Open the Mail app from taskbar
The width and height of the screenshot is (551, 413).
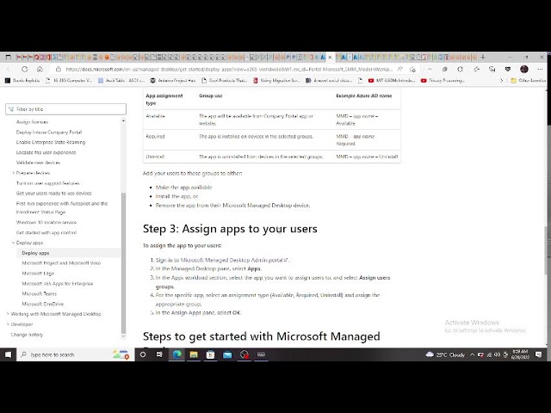(227, 354)
